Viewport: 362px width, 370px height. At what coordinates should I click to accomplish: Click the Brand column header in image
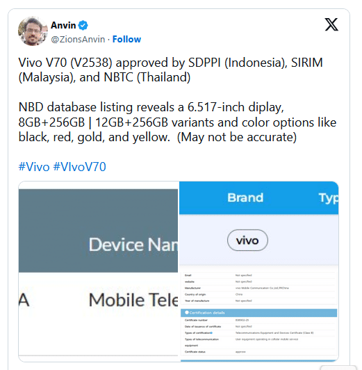coord(245,198)
